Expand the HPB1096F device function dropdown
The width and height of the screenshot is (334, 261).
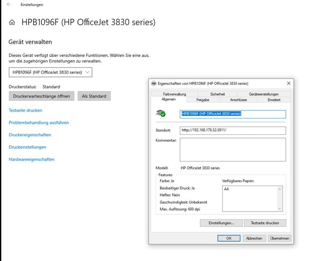[51, 72]
